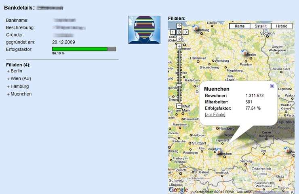Viewport: 299px width, 194px height.
Task: Zoom in with the plus button
Action: 179,46
